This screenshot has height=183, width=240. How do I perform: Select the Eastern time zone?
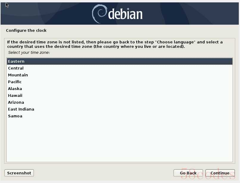coord(119,61)
